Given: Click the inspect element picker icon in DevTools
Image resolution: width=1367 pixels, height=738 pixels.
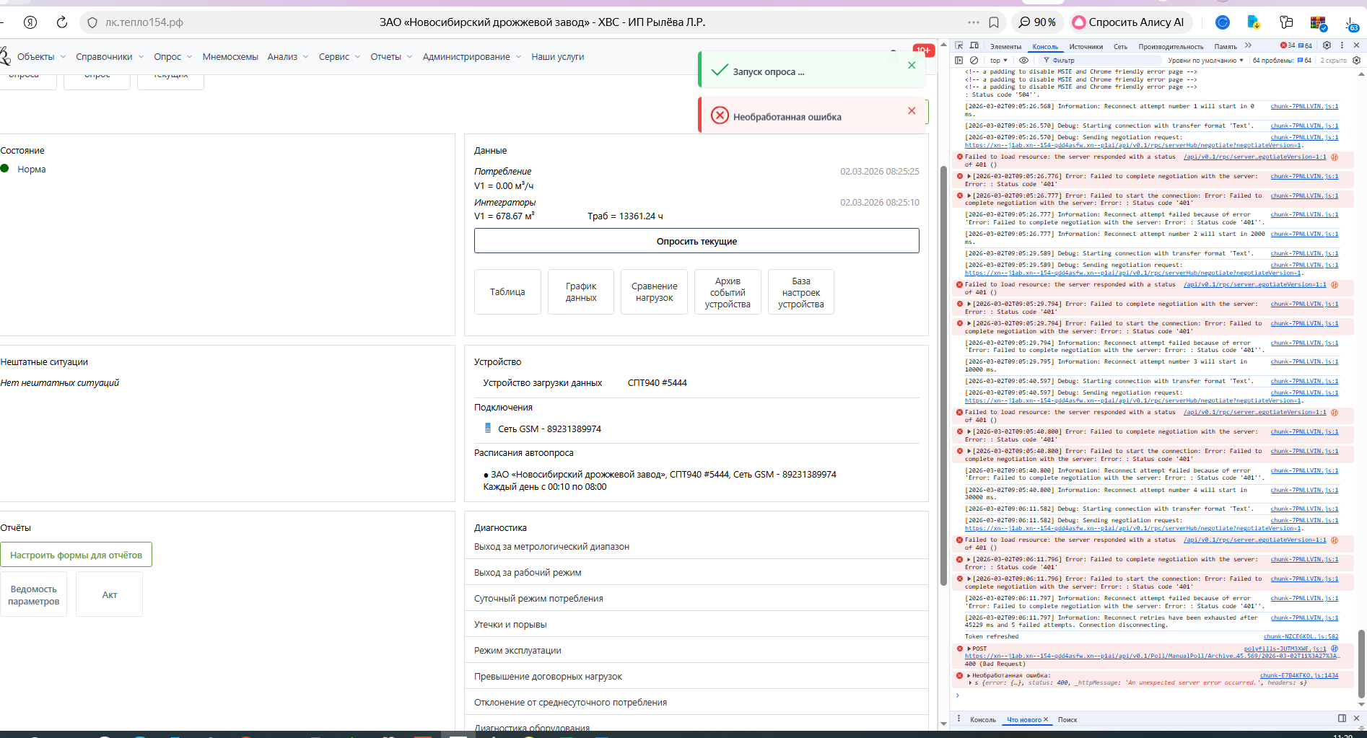Looking at the screenshot, I should pyautogui.click(x=959, y=45).
